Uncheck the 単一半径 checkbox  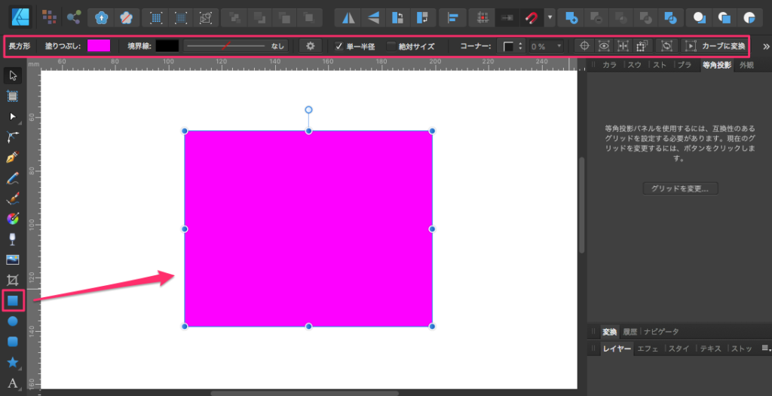pyautogui.click(x=339, y=46)
